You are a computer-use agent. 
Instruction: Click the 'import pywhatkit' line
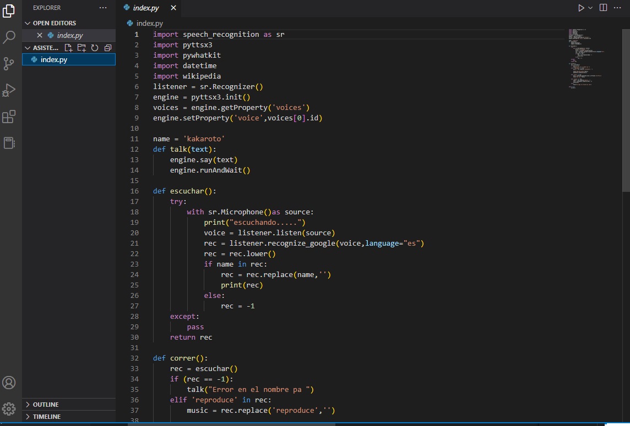[x=187, y=56]
